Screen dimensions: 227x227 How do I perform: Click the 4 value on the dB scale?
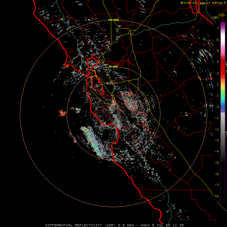pyautogui.click(x=218, y=62)
